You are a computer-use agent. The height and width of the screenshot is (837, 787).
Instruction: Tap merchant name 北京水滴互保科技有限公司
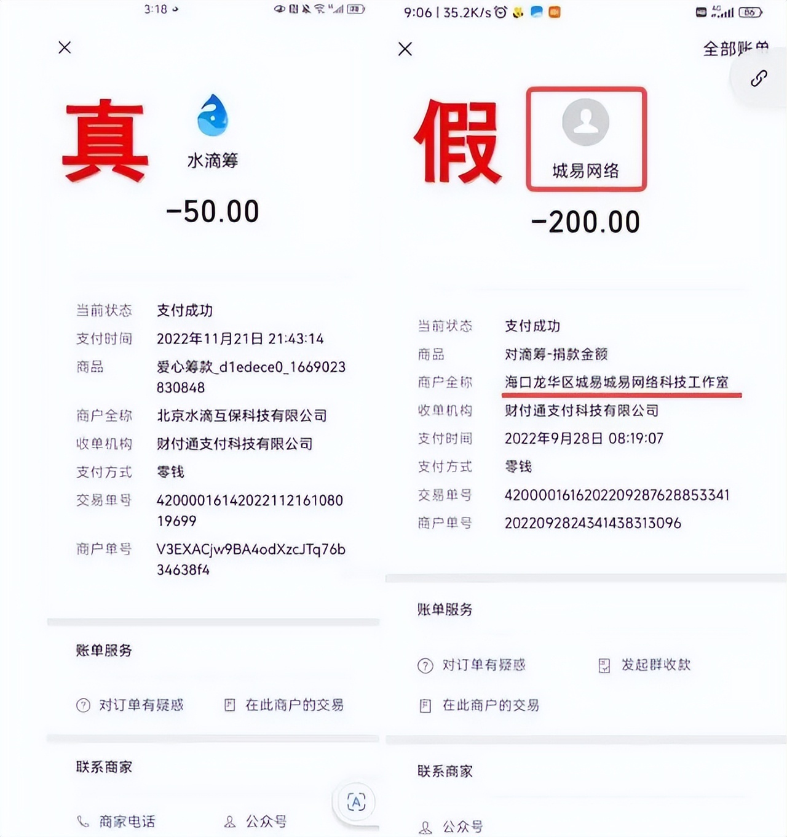242,415
